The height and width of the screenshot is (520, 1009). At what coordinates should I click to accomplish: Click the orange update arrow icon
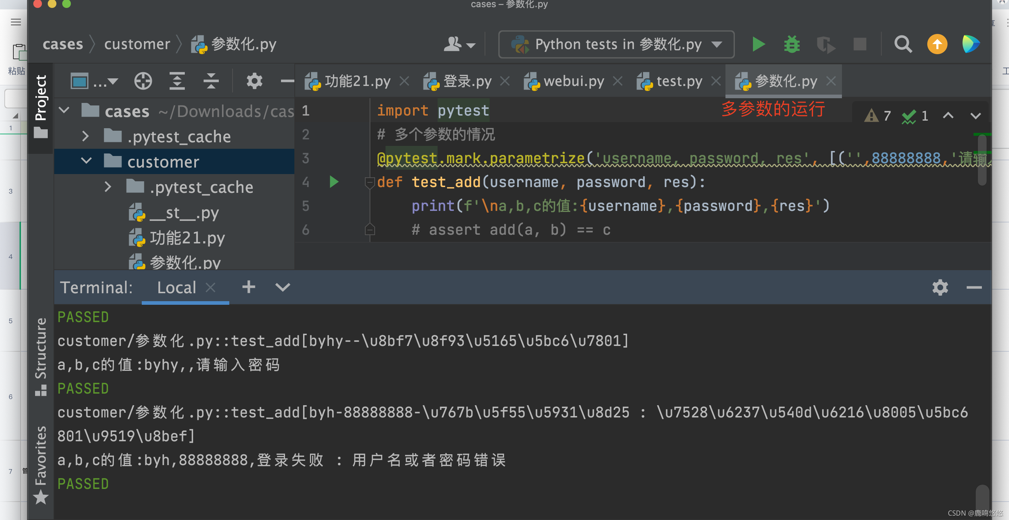point(937,44)
